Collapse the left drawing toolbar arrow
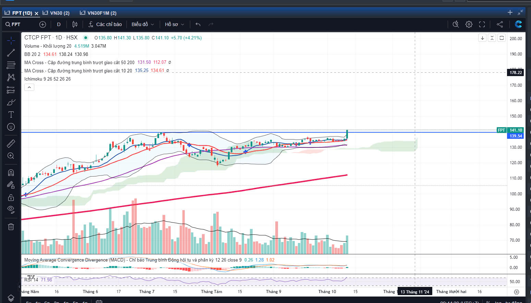The image size is (531, 303). click(19, 286)
